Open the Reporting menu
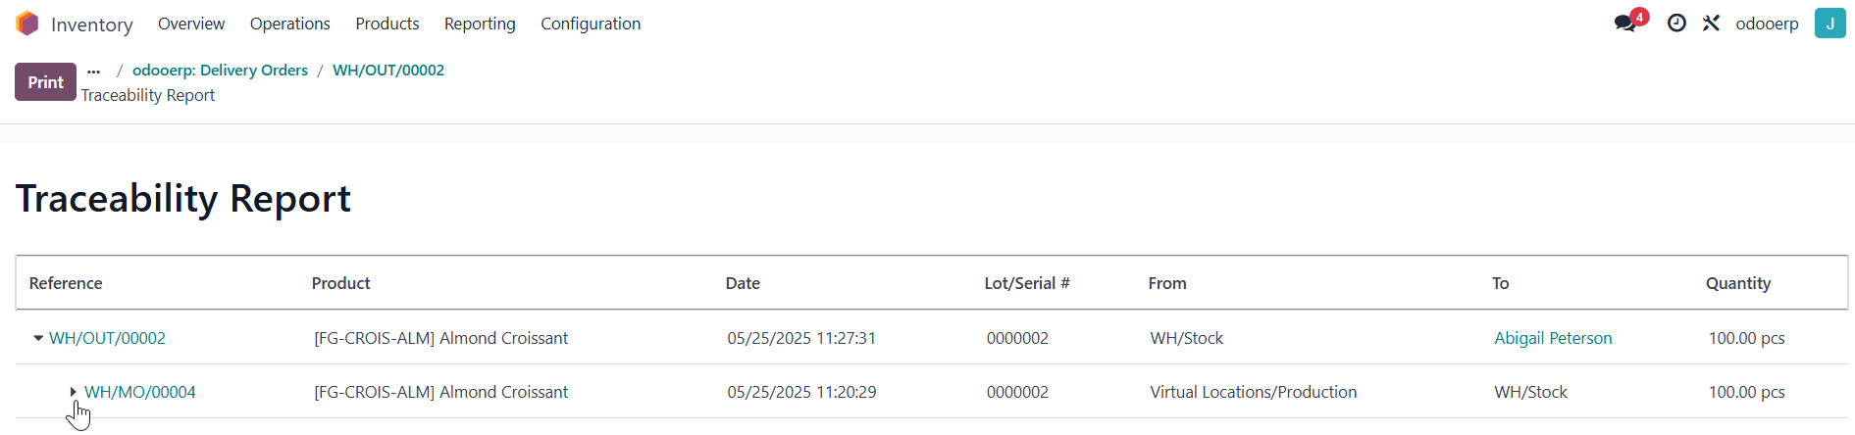1855x435 pixels. click(x=480, y=24)
